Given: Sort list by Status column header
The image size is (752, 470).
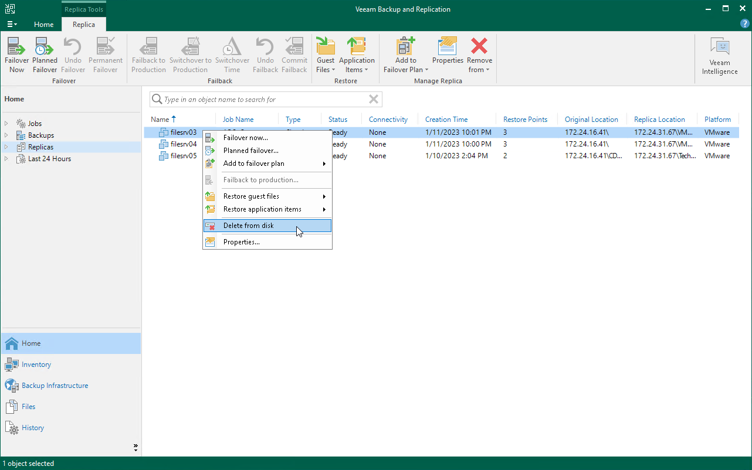Looking at the screenshot, I should [338, 120].
